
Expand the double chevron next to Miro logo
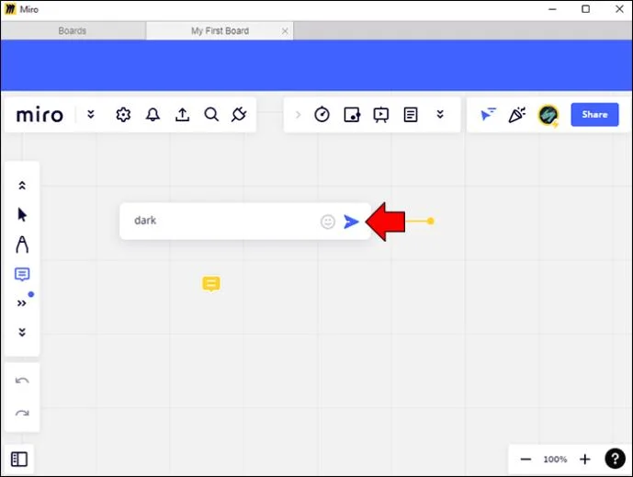90,115
